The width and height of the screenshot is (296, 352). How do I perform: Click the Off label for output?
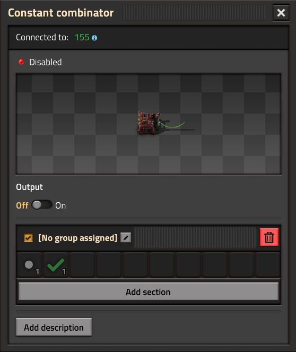click(22, 205)
